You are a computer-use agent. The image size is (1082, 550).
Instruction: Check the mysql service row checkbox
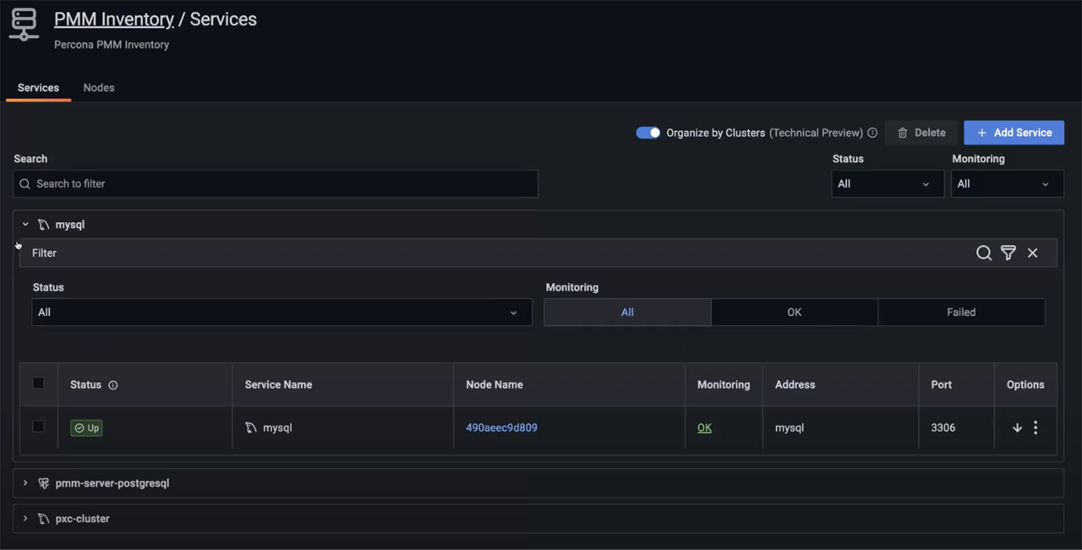[38, 426]
